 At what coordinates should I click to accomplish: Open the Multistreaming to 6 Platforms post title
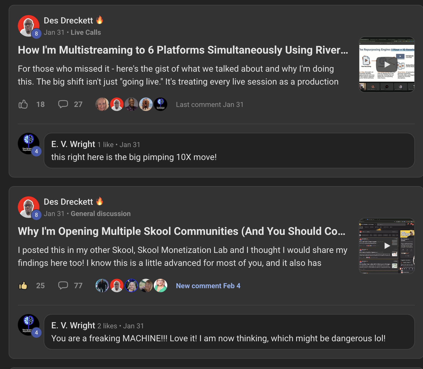183,50
